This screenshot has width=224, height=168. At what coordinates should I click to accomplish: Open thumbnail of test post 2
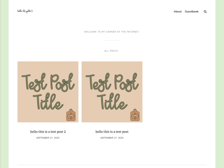point(48,92)
